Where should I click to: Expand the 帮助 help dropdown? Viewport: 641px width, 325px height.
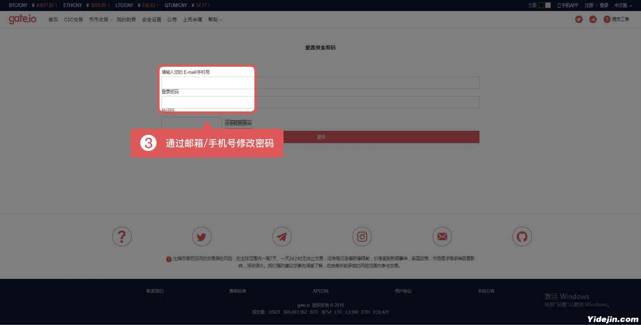[215, 20]
